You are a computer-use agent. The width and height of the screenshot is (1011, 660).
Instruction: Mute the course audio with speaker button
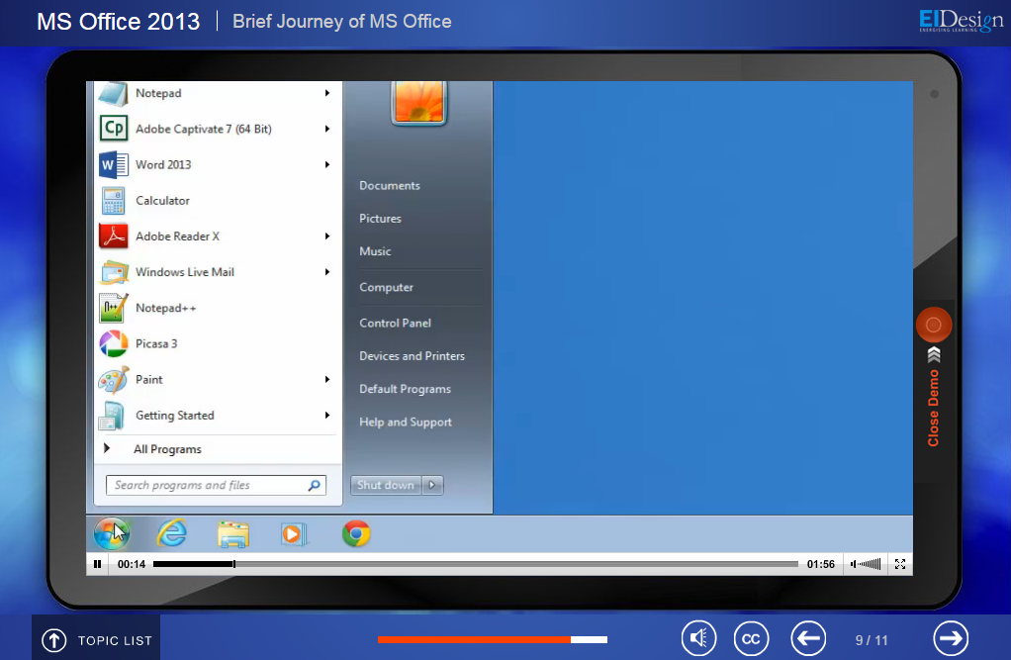698,638
